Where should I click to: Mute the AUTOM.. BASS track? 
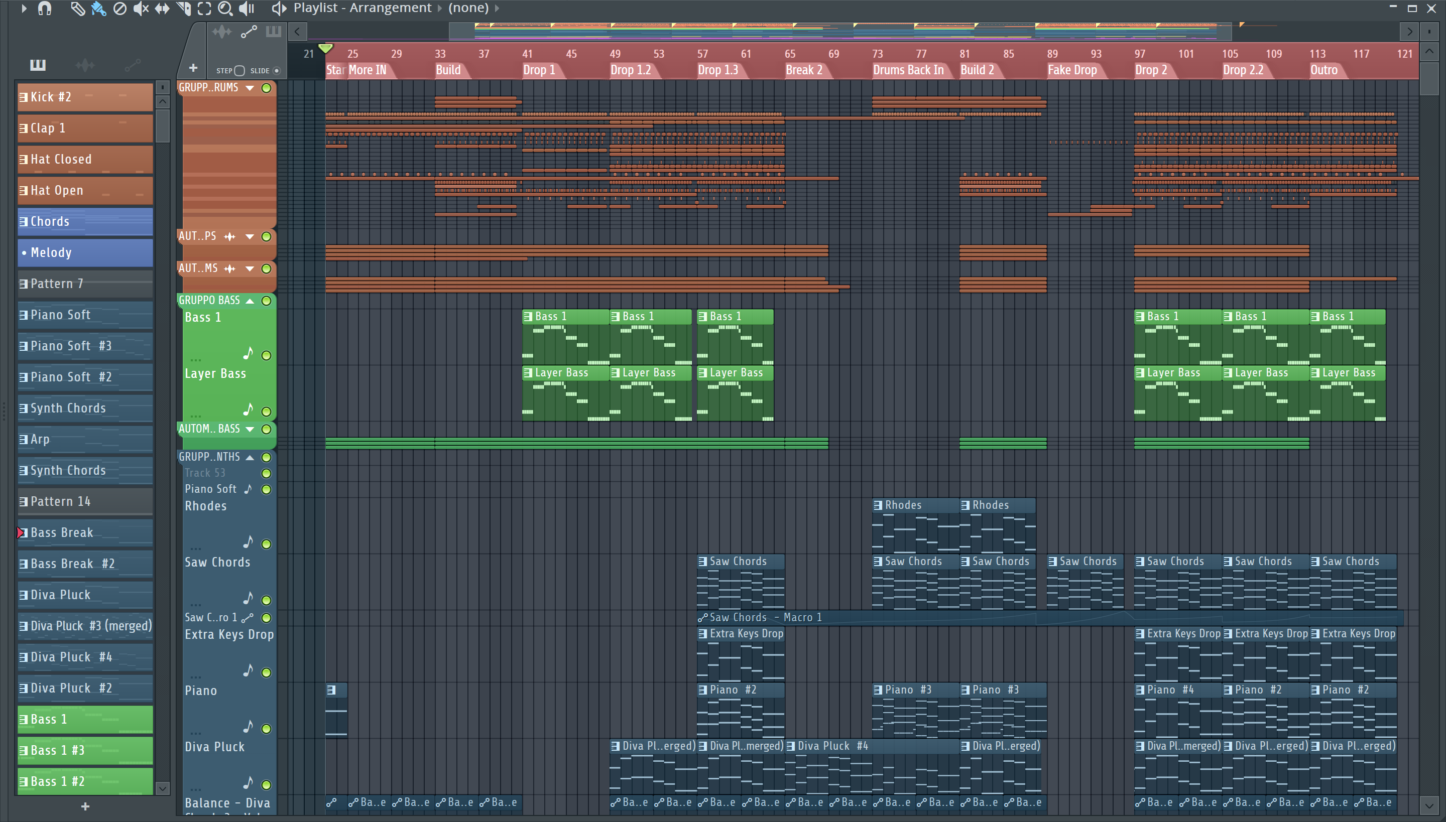(266, 429)
